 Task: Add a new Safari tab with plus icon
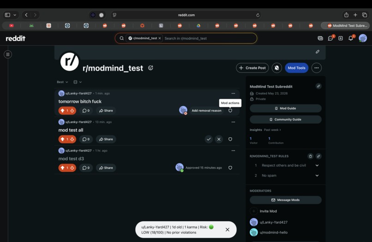coord(355,15)
